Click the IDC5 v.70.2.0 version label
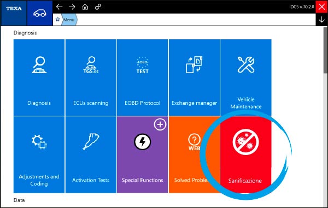This screenshot has width=328, height=208. 302,7
